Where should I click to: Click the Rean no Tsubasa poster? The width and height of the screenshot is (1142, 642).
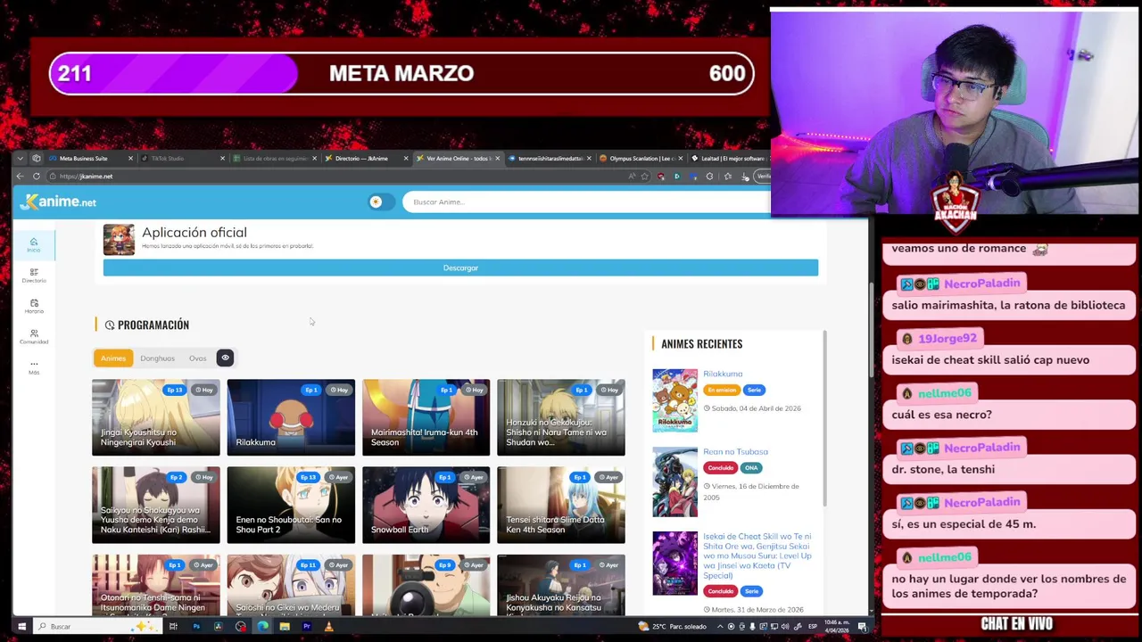[674, 481]
